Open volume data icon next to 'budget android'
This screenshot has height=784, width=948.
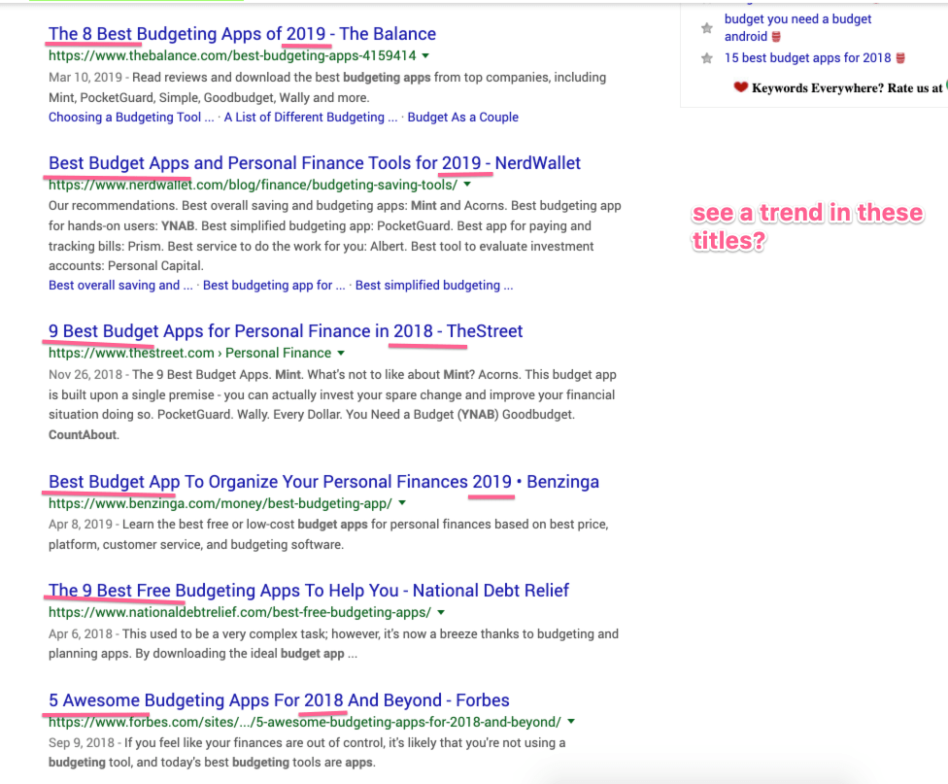tap(776, 37)
